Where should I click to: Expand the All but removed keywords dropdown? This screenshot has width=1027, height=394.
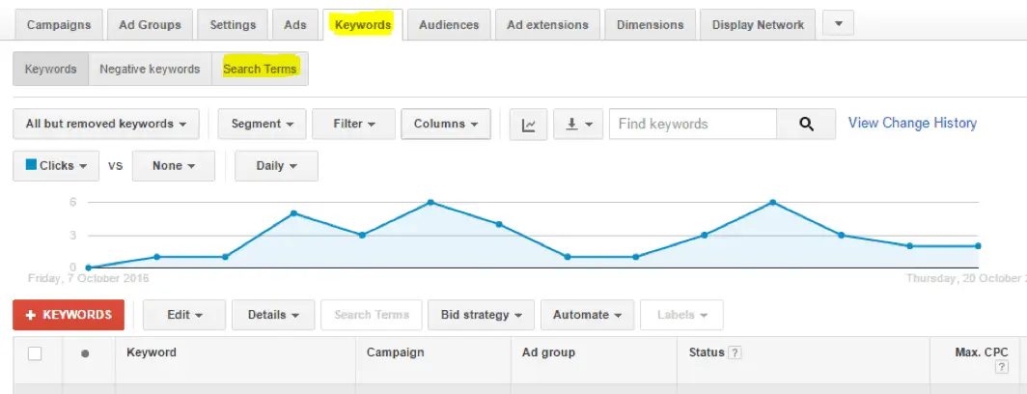coord(106,124)
